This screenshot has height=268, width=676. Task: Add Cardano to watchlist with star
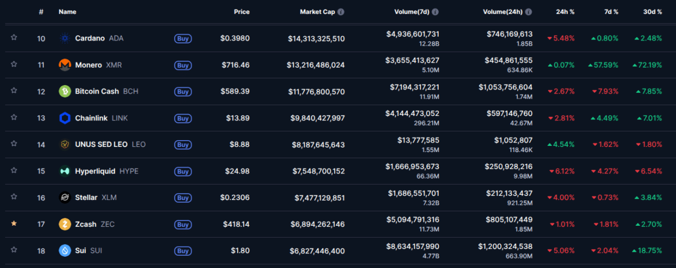[x=14, y=38]
